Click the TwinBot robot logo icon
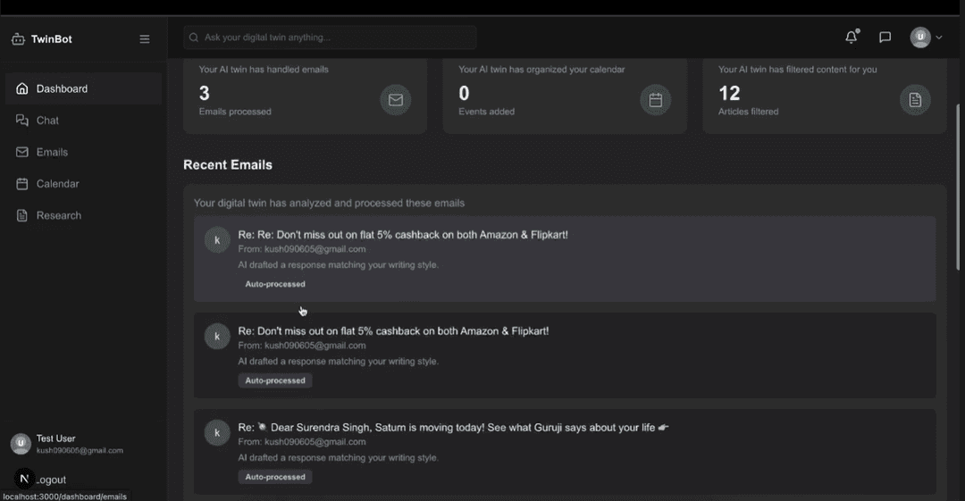Screen dimensions: 965x501 coord(18,39)
